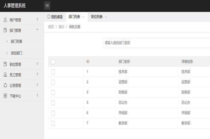Toggle the select-all checkbox in table header
This screenshot has width=210, height=139.
[53, 62]
